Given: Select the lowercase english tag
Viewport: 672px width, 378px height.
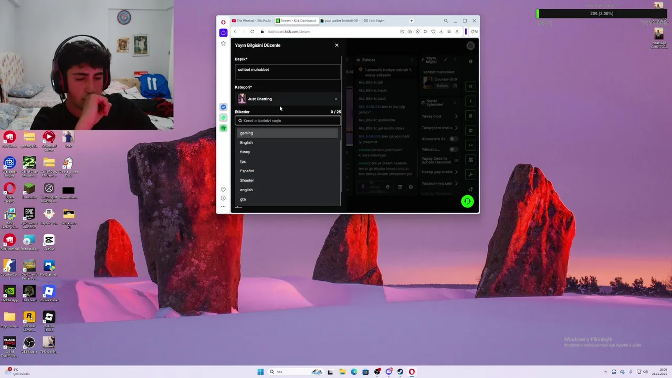Looking at the screenshot, I should tap(287, 190).
